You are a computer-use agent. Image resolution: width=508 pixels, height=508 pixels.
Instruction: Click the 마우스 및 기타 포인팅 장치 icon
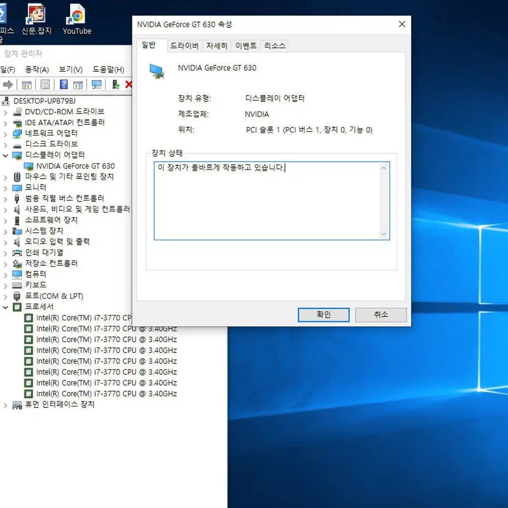(x=17, y=177)
